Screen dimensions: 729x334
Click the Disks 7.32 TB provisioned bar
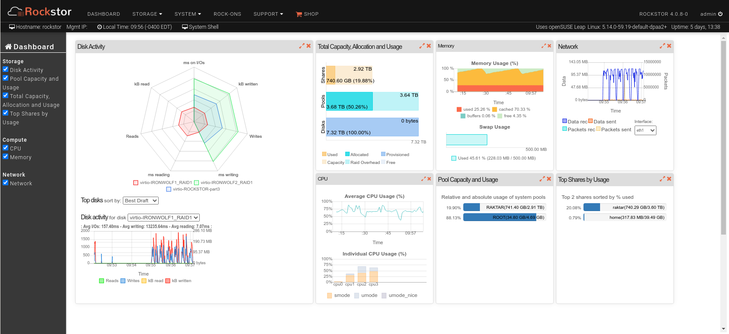[372, 127]
